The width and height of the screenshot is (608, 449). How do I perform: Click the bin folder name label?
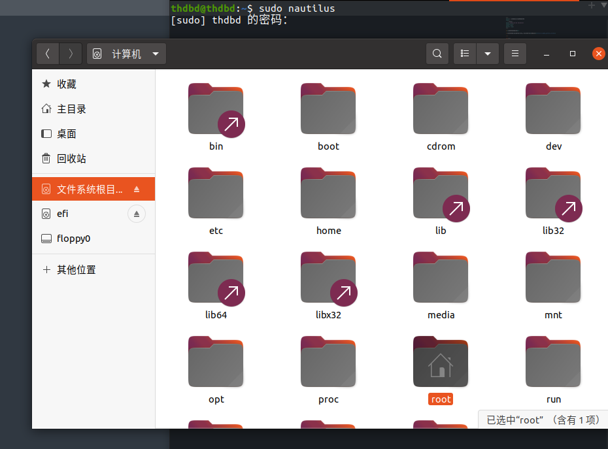click(x=216, y=146)
